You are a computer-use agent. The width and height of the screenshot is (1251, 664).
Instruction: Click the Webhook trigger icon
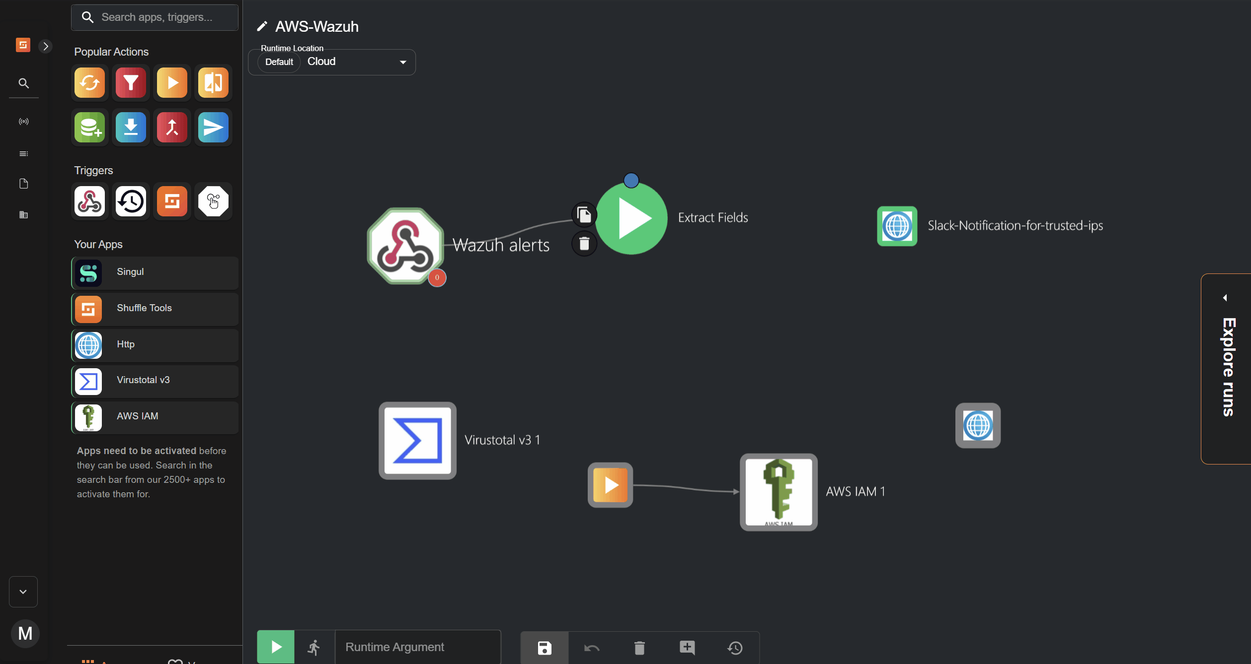point(89,201)
